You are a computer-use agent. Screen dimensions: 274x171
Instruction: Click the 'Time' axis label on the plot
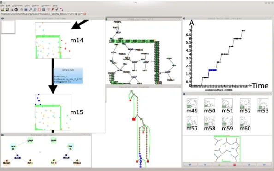point(260,86)
